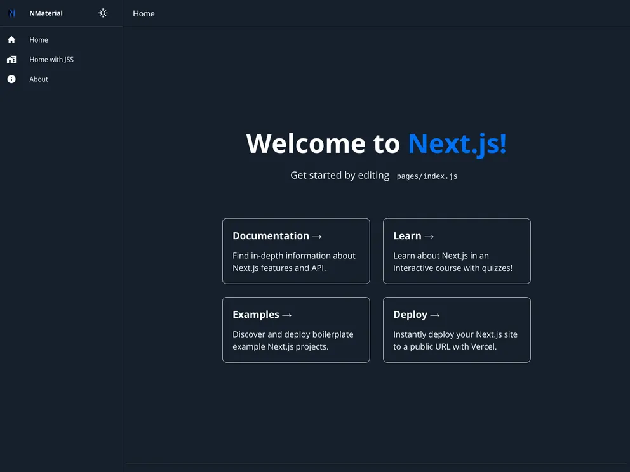Click the arrow beside Examples

coord(287,315)
